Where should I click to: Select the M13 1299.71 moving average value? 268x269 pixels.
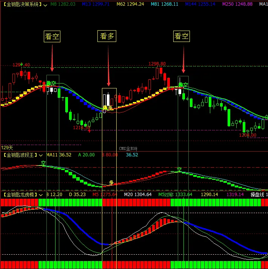click(x=95, y=4)
